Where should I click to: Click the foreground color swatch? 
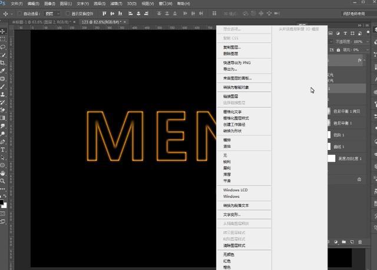[x=1, y=202]
